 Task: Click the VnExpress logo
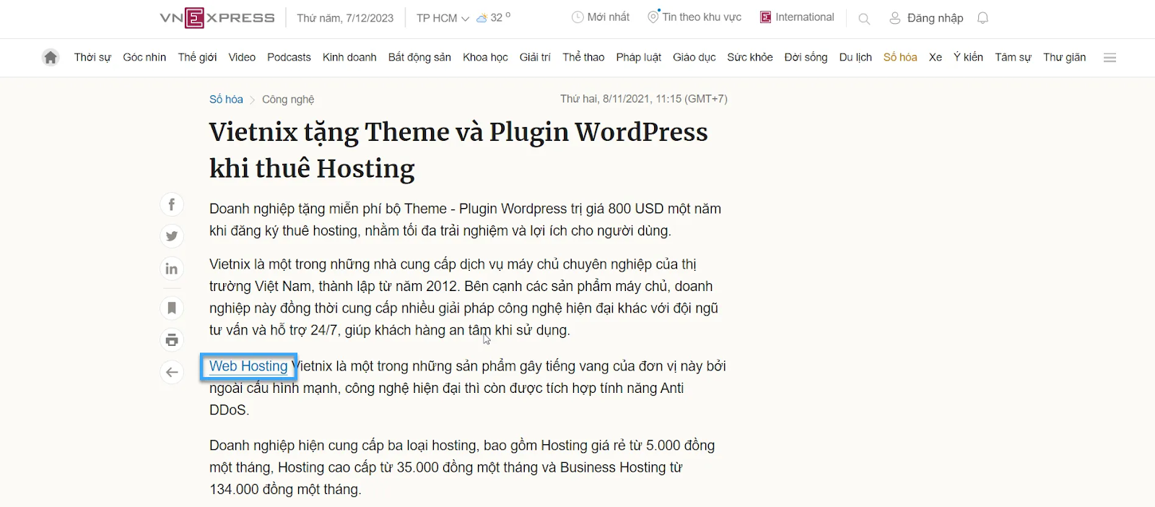click(217, 18)
